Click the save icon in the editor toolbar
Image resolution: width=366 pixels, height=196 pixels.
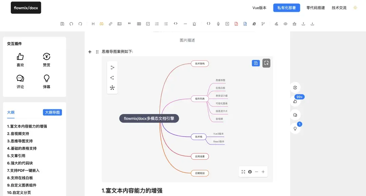click(62, 24)
